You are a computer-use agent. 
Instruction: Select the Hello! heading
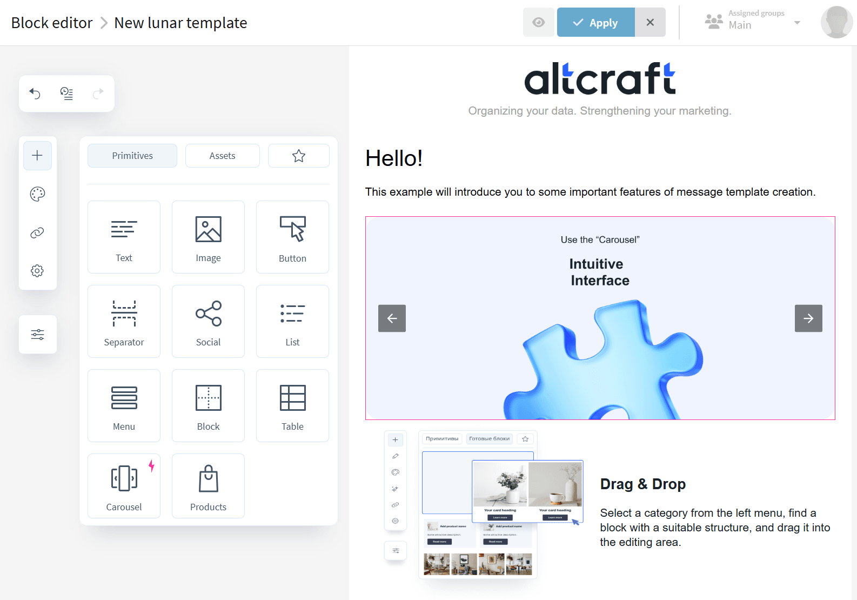[394, 158]
